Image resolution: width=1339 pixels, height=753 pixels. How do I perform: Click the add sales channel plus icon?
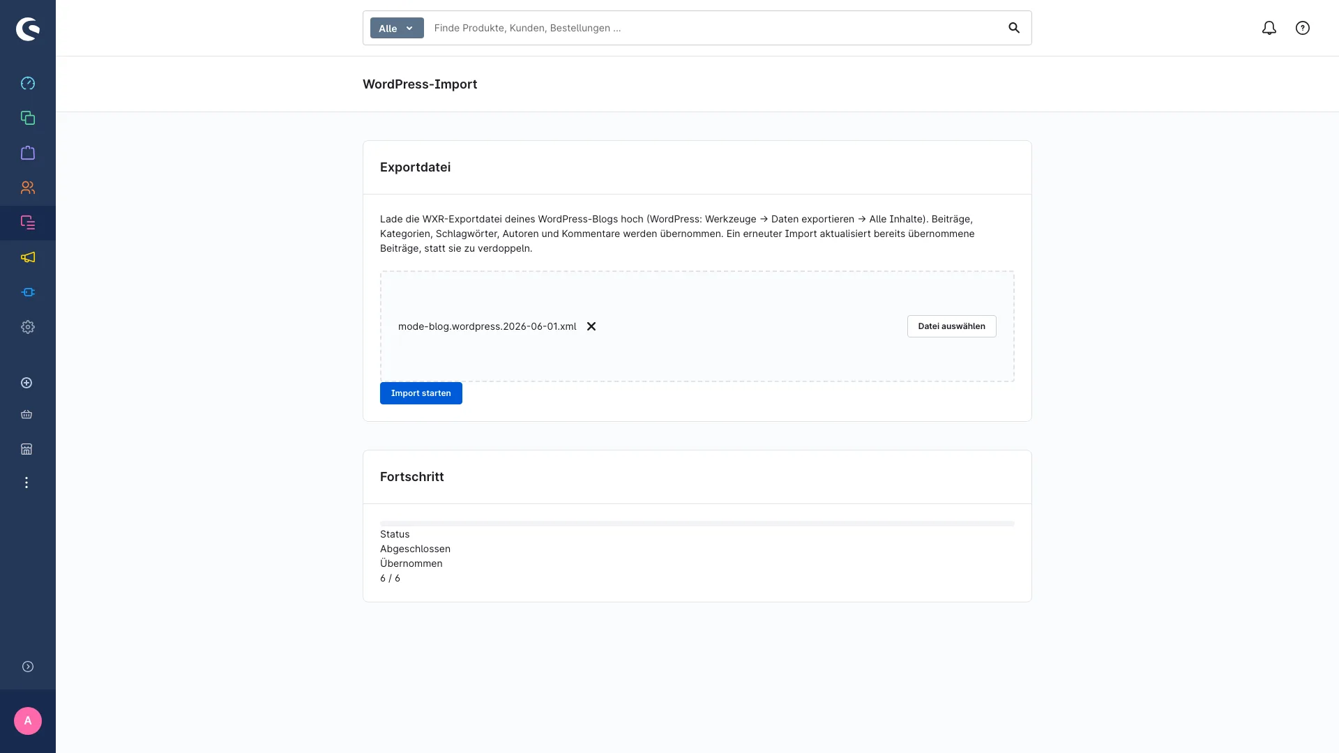[27, 383]
